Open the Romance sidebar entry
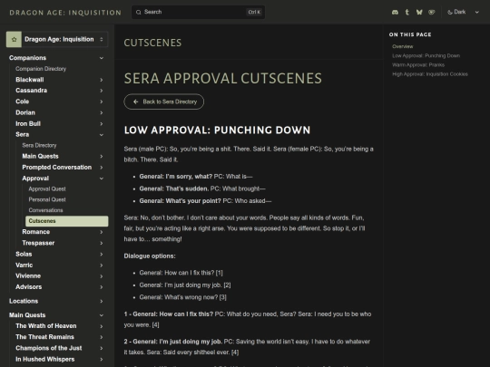The image size is (490, 367). click(36, 232)
